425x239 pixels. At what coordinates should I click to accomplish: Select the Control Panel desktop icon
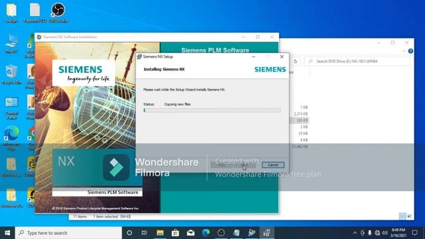pos(11,108)
